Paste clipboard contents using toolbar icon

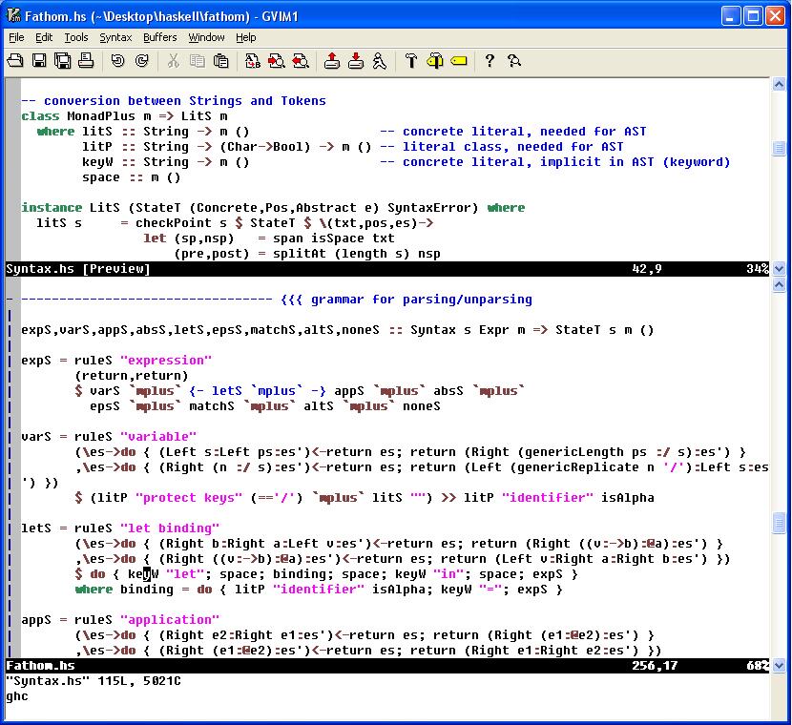(221, 60)
